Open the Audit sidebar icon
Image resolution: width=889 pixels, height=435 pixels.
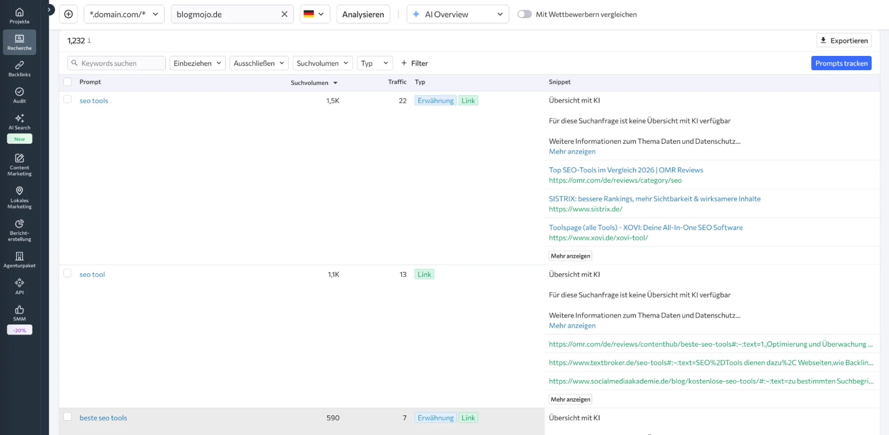(20, 95)
